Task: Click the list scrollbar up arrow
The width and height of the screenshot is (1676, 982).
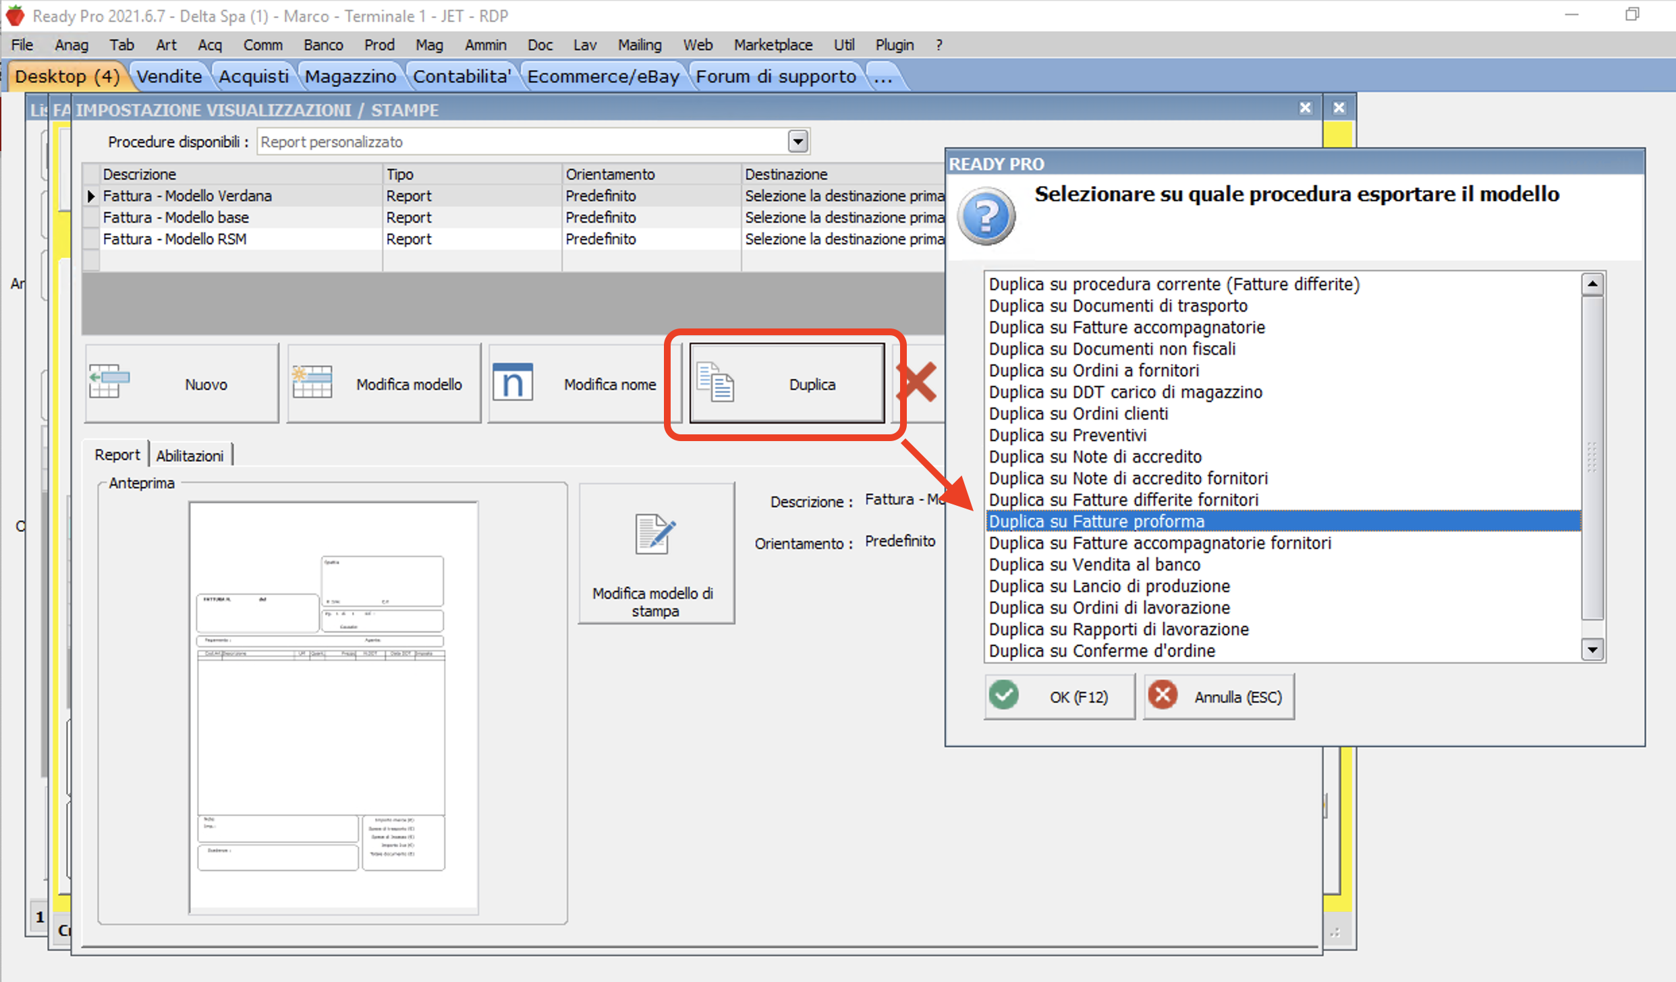Action: click(x=1593, y=284)
